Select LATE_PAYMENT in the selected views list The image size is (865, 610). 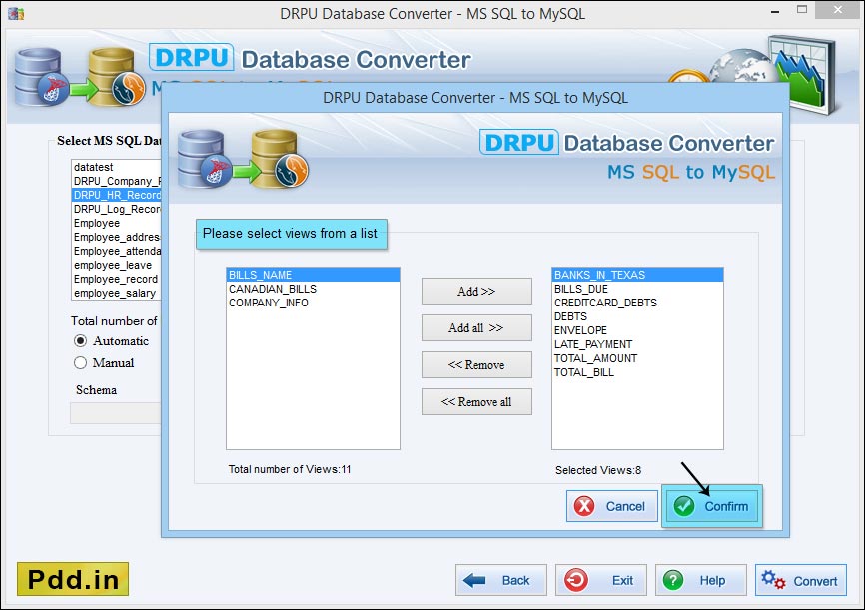coord(637,344)
